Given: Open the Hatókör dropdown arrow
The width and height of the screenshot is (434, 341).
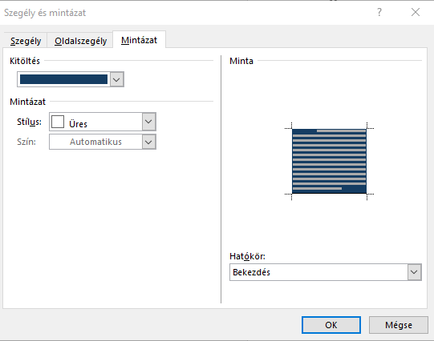Looking at the screenshot, I should (414, 272).
